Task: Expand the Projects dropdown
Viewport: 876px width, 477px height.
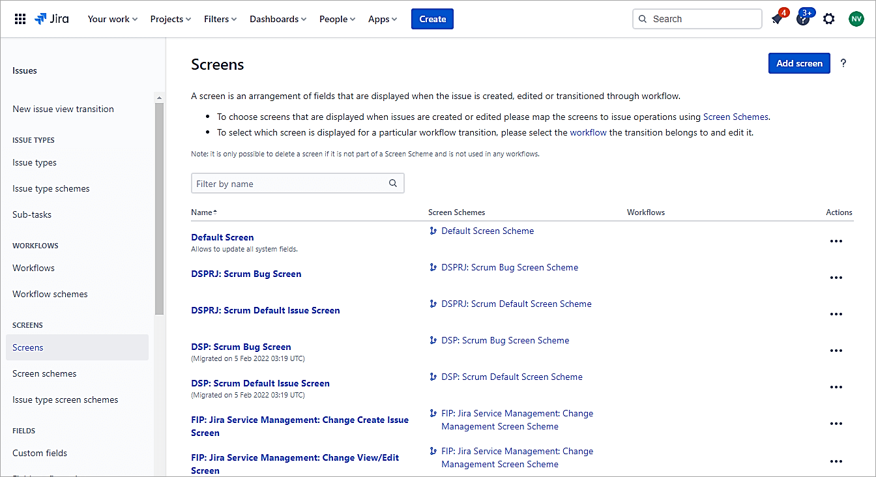Action: tap(171, 19)
